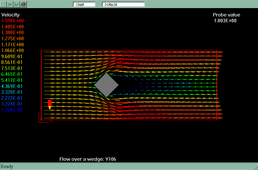
Task: Click the 5.417E-01 green legend entry
Action: [12, 80]
